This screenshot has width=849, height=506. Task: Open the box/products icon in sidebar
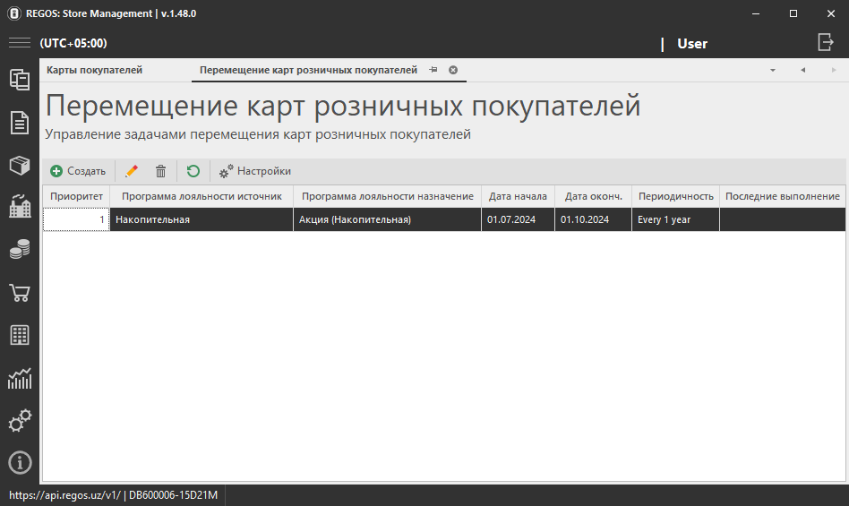coord(20,165)
